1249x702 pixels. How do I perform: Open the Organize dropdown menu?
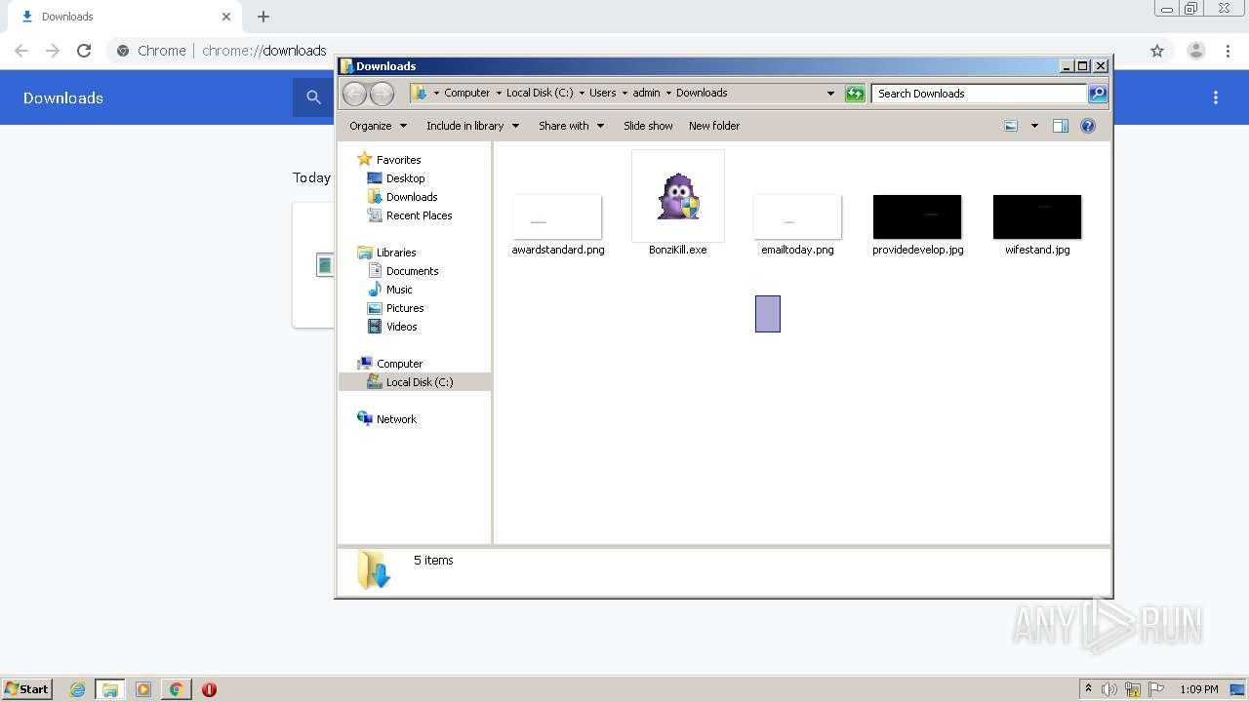(378, 126)
